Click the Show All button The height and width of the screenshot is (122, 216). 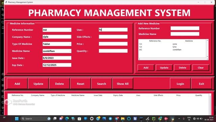(123, 84)
